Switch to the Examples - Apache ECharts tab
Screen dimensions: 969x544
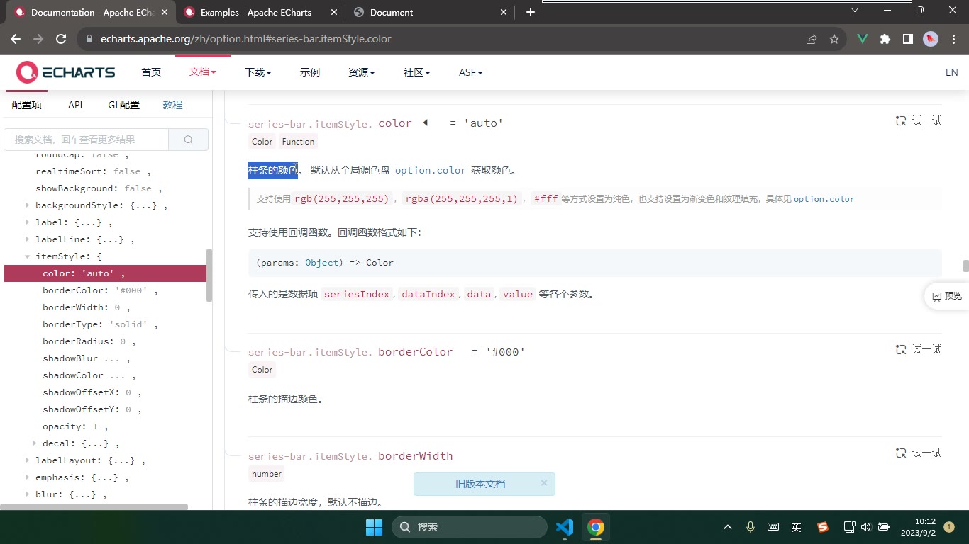pyautogui.click(x=255, y=12)
